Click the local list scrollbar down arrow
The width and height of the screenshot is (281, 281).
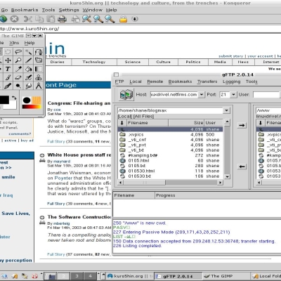click(x=227, y=176)
